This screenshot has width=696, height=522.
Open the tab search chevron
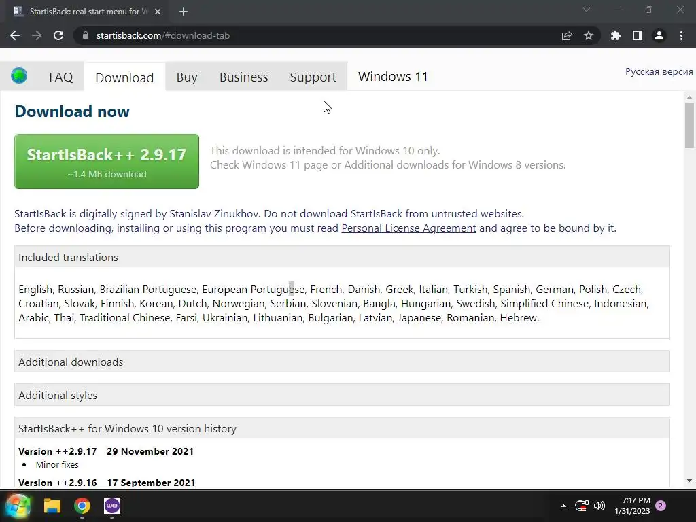[x=587, y=10]
